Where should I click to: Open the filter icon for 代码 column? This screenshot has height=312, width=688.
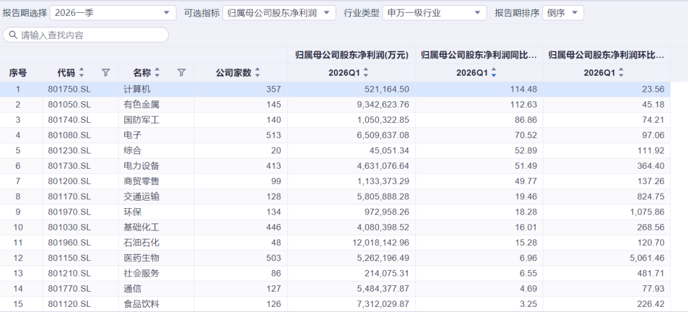(106, 73)
